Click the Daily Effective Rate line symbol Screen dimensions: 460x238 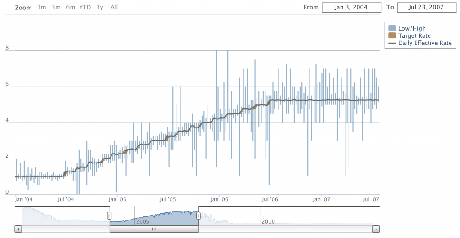click(392, 43)
